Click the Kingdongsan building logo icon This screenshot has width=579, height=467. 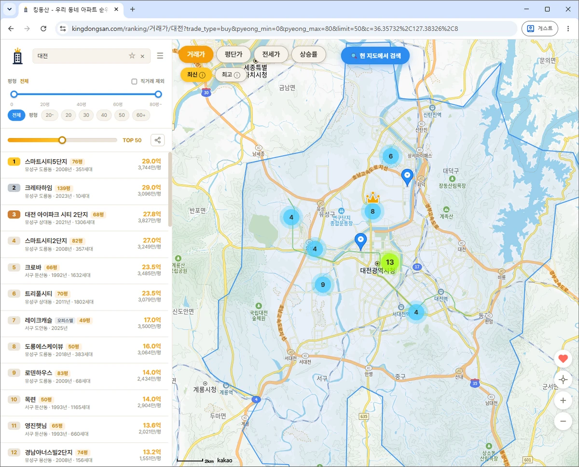[x=17, y=56]
